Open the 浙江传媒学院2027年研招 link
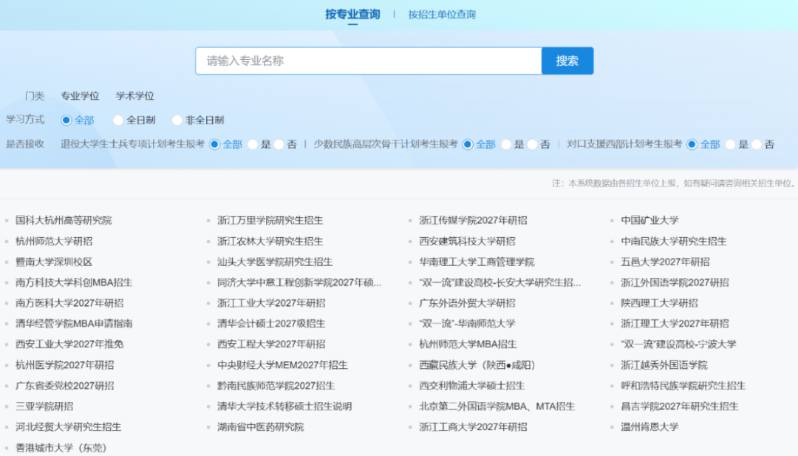Viewport: 798px width, 456px height. point(474,220)
